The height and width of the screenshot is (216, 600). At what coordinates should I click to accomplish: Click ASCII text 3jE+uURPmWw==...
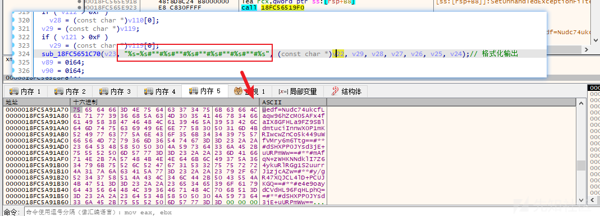point(288,202)
